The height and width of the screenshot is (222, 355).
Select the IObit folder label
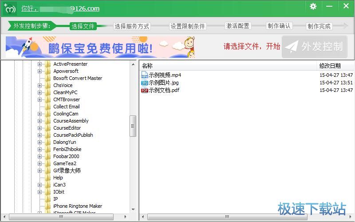59,192
